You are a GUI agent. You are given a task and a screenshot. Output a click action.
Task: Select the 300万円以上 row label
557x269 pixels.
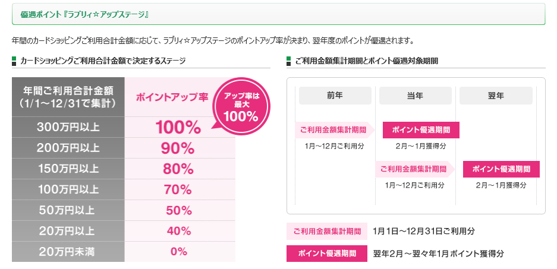click(68, 127)
